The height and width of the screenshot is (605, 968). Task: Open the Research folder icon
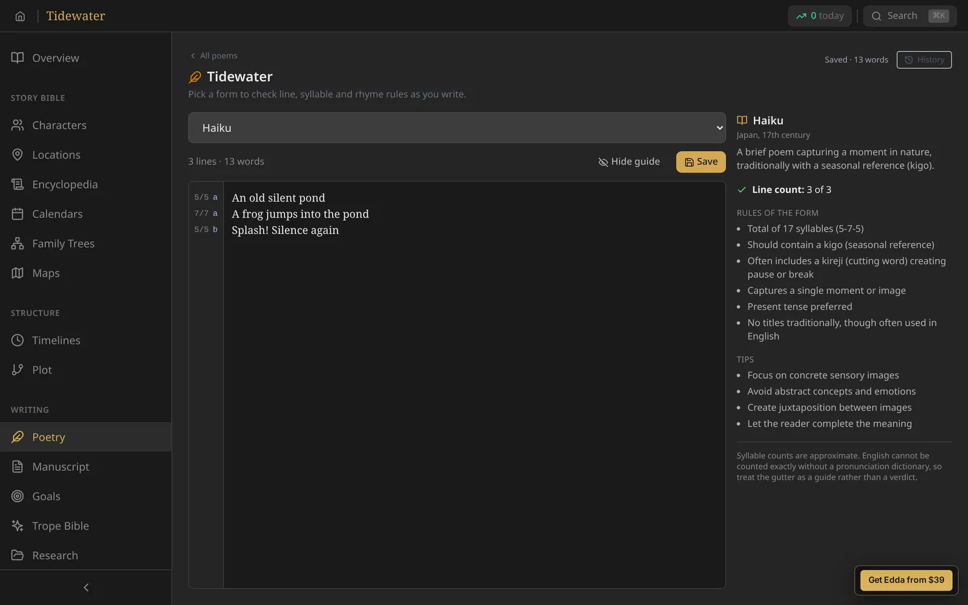18,555
